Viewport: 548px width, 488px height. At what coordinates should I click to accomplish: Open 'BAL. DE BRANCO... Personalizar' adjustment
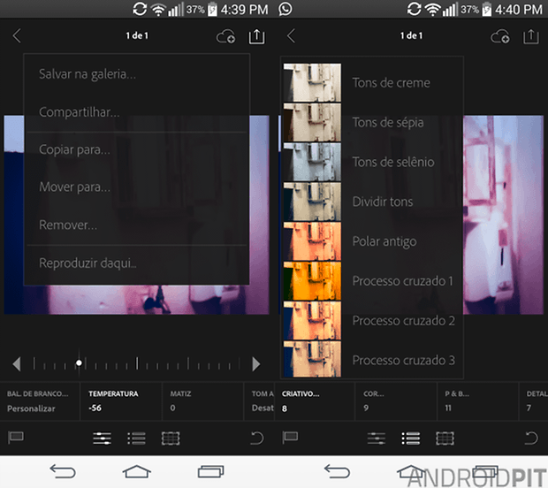click(40, 401)
